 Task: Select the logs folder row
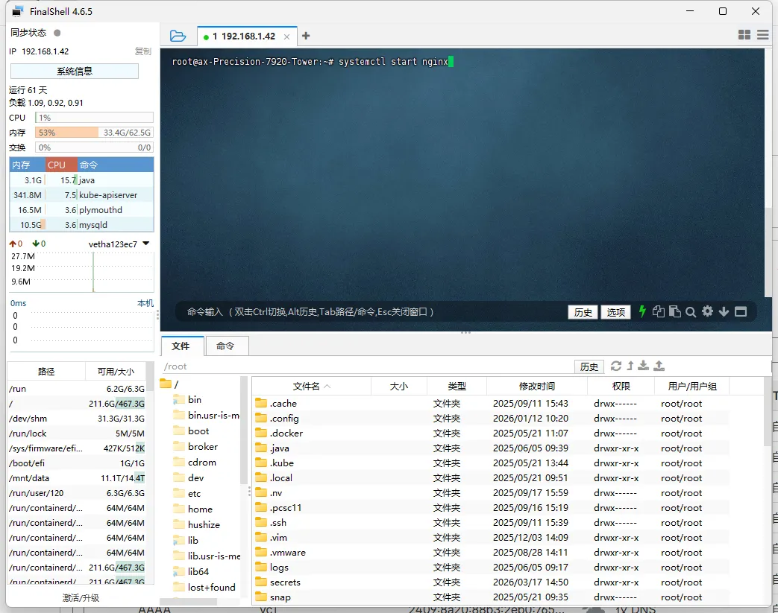(x=492, y=567)
